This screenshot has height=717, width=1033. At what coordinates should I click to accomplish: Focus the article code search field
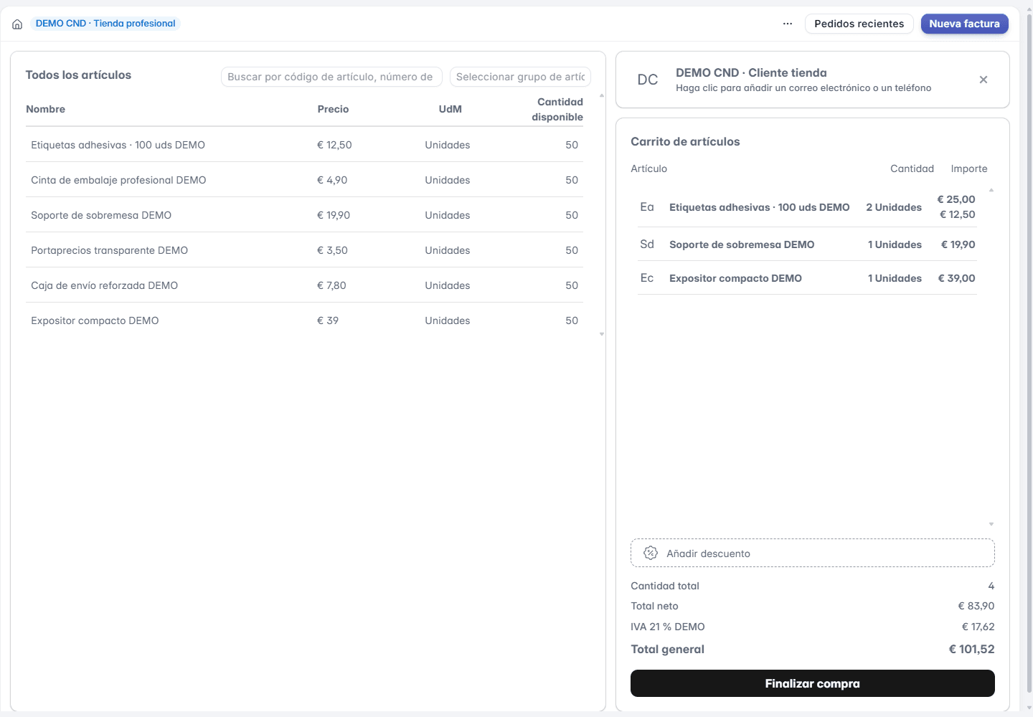pos(331,77)
